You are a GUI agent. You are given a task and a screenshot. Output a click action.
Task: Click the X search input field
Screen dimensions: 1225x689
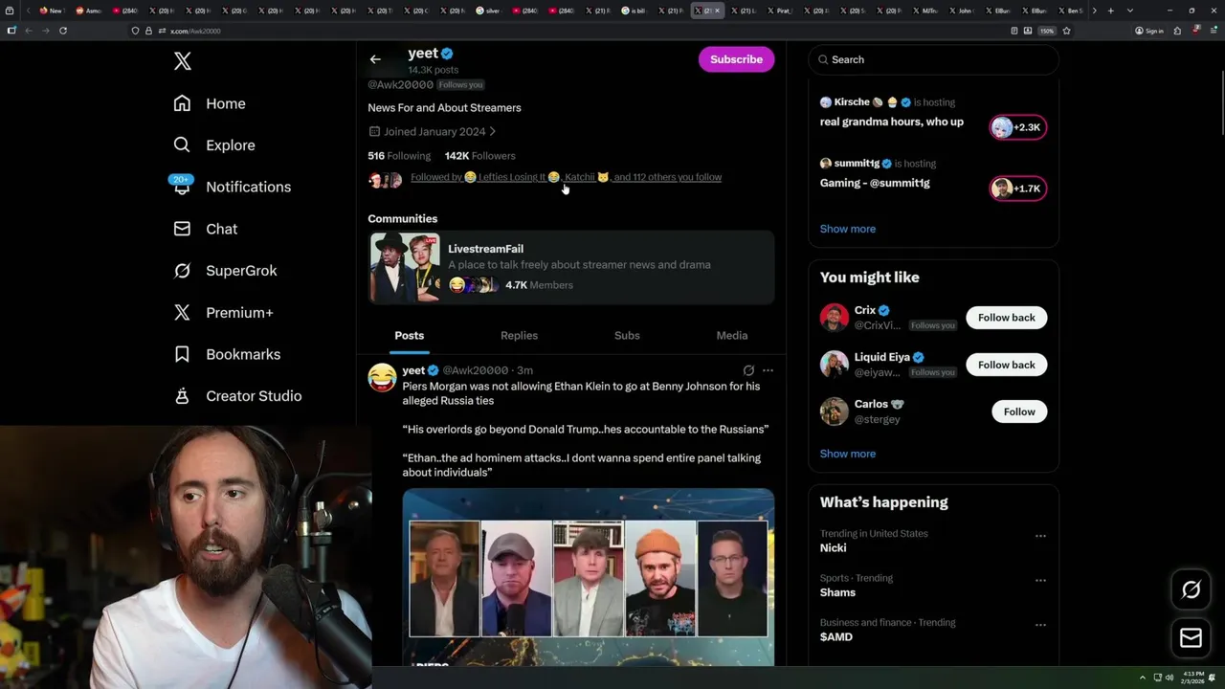(x=934, y=59)
